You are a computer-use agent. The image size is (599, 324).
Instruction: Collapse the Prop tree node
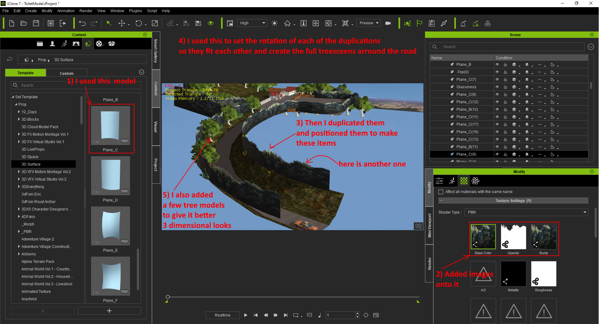[x=16, y=104]
